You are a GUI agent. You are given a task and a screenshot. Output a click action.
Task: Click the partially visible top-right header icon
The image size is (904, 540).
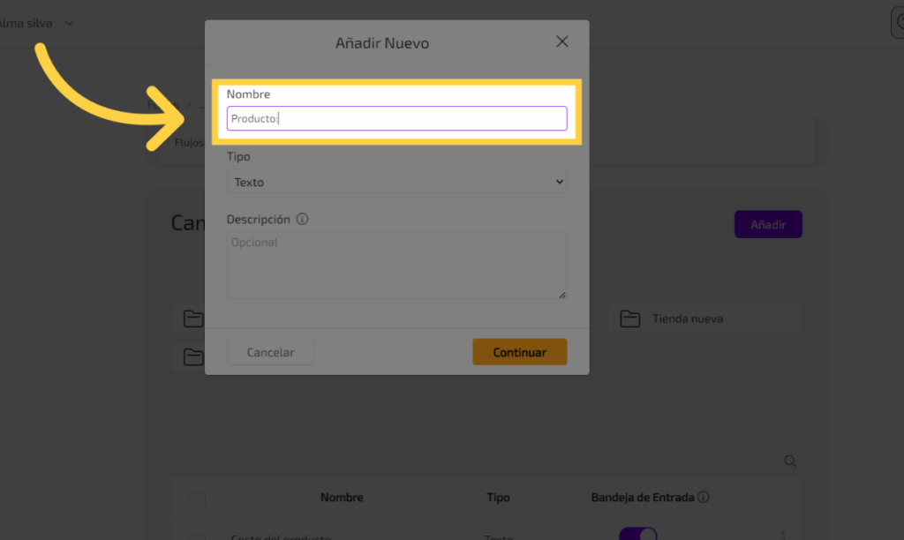[897, 23]
